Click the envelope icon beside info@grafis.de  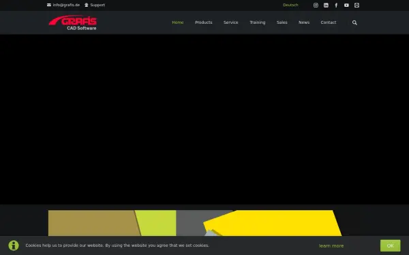click(49, 5)
